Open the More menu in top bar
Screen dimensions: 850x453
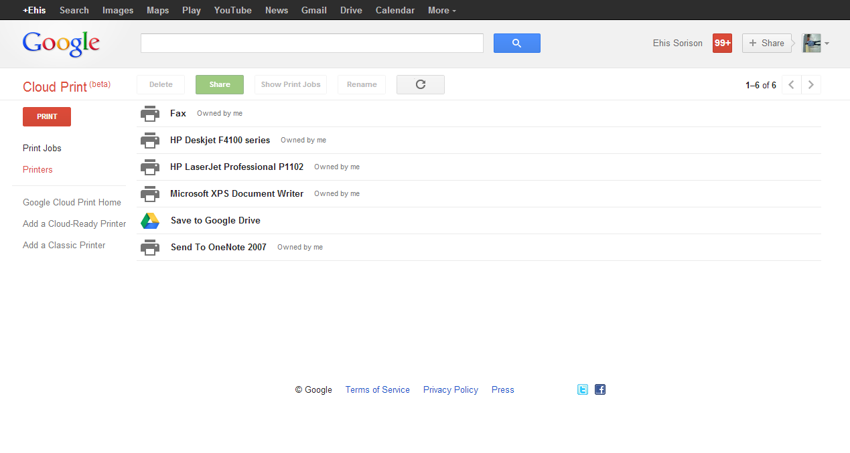pos(441,10)
